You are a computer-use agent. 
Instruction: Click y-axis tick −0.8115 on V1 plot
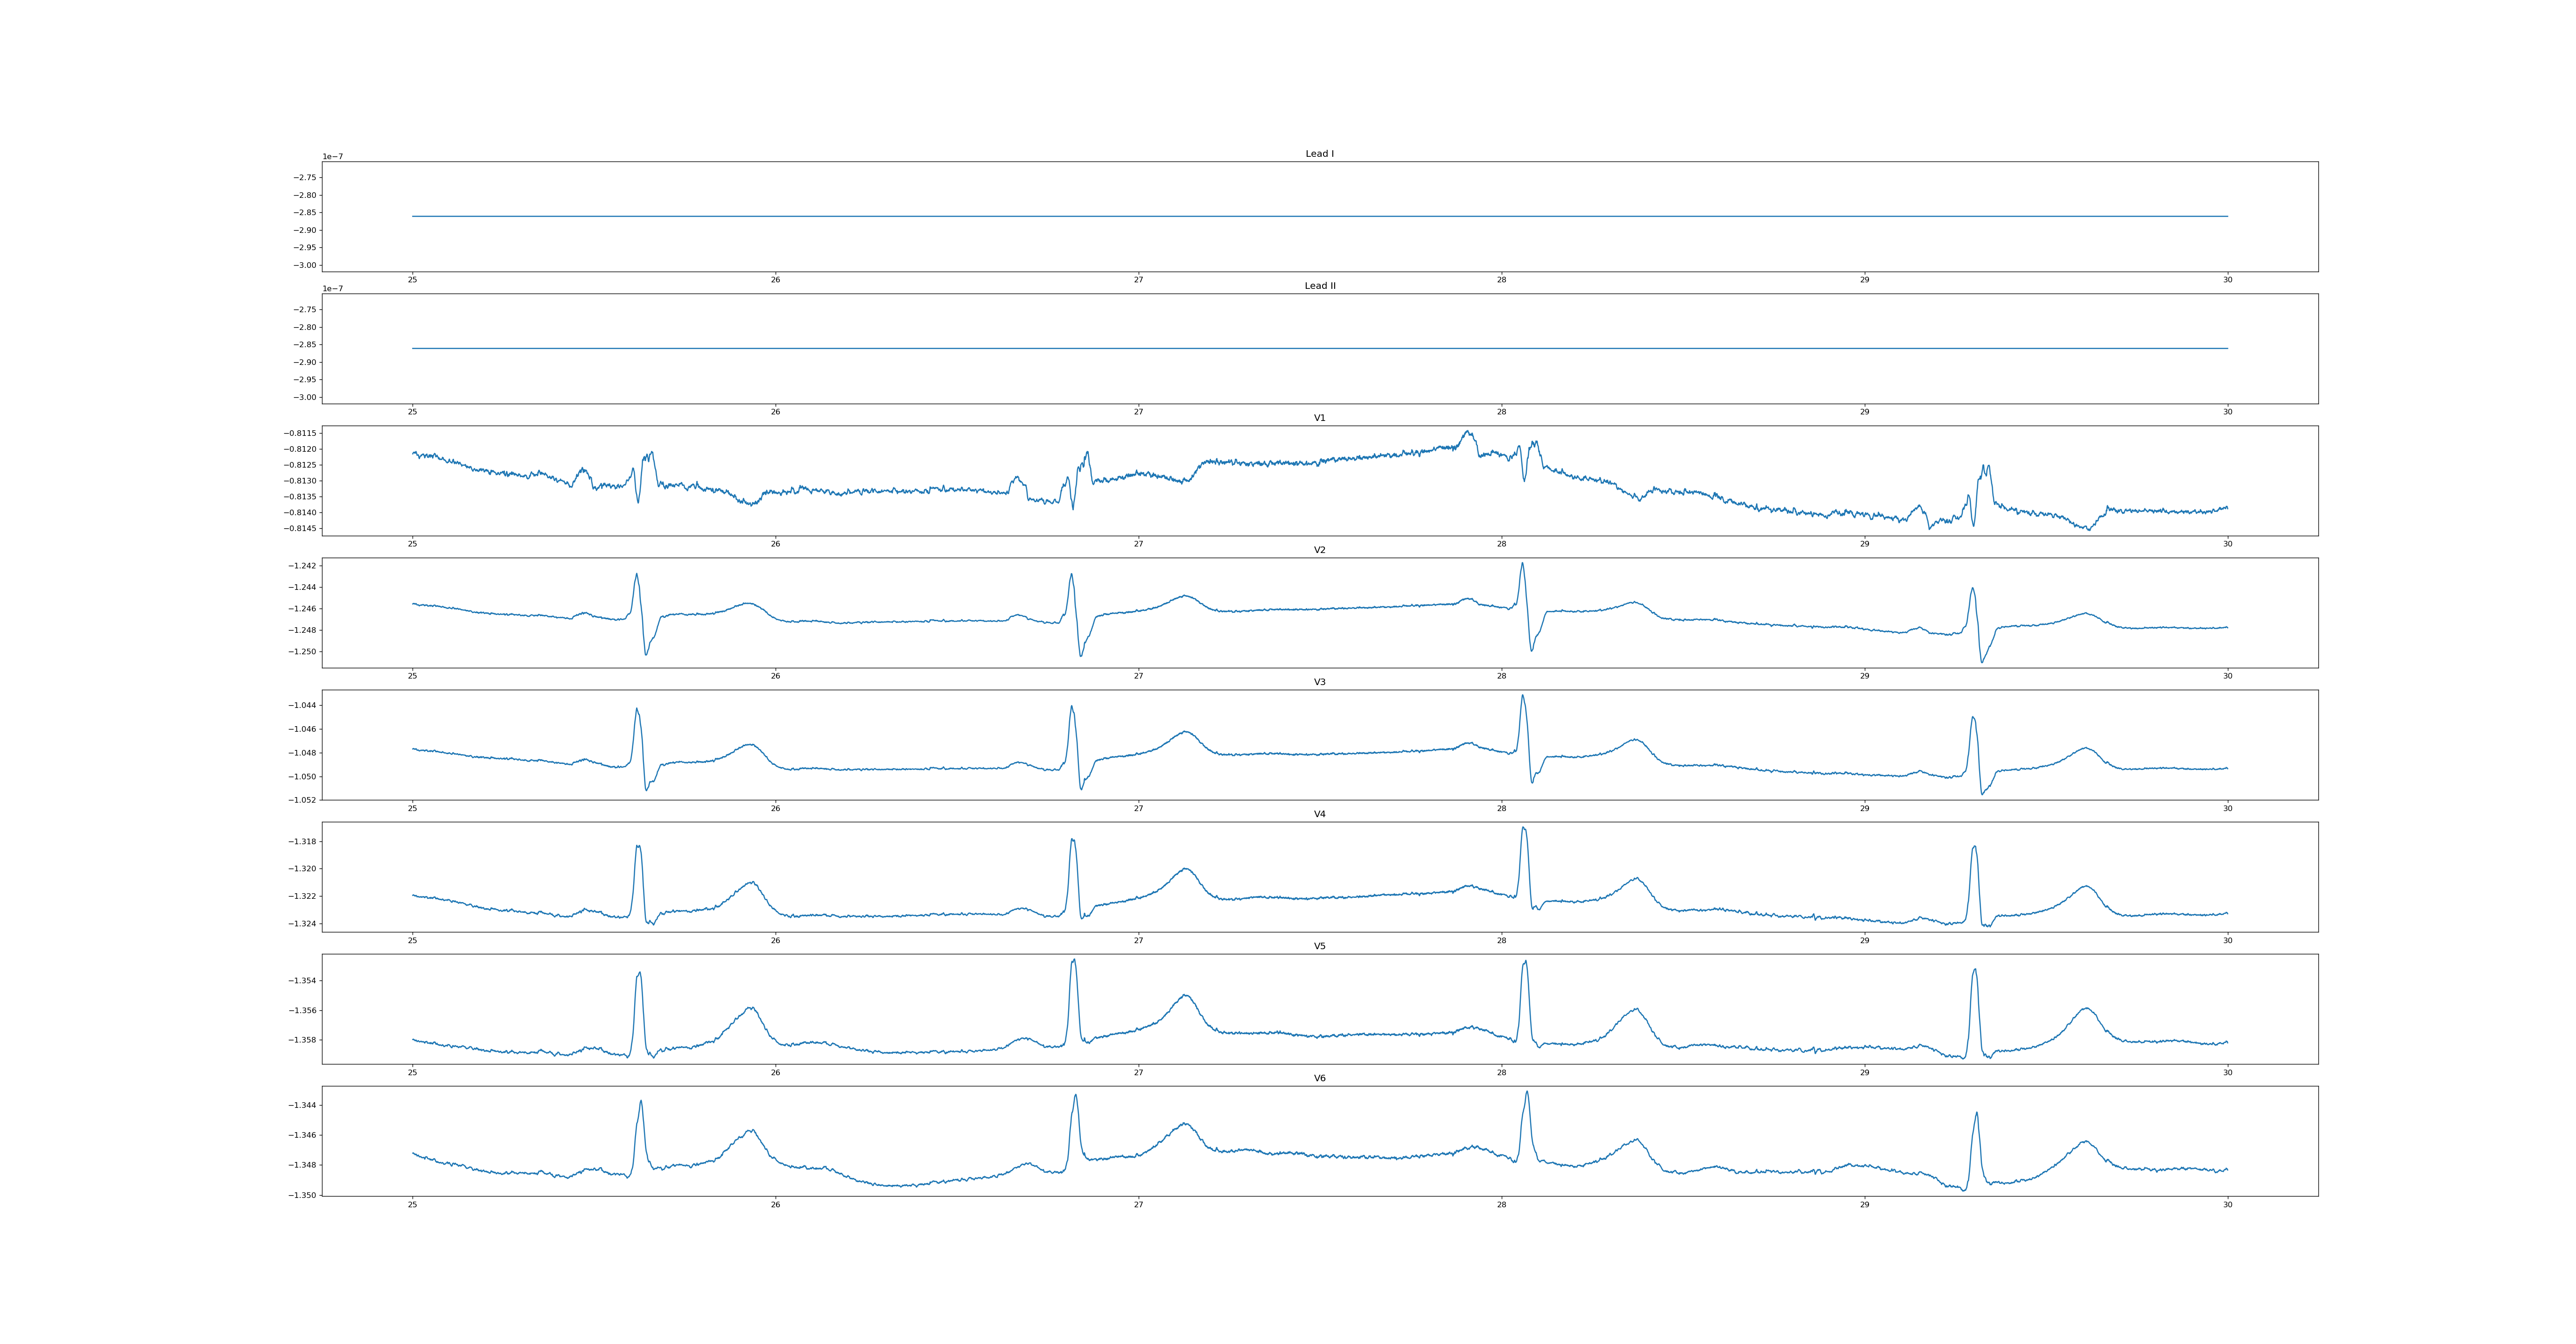[x=300, y=433]
